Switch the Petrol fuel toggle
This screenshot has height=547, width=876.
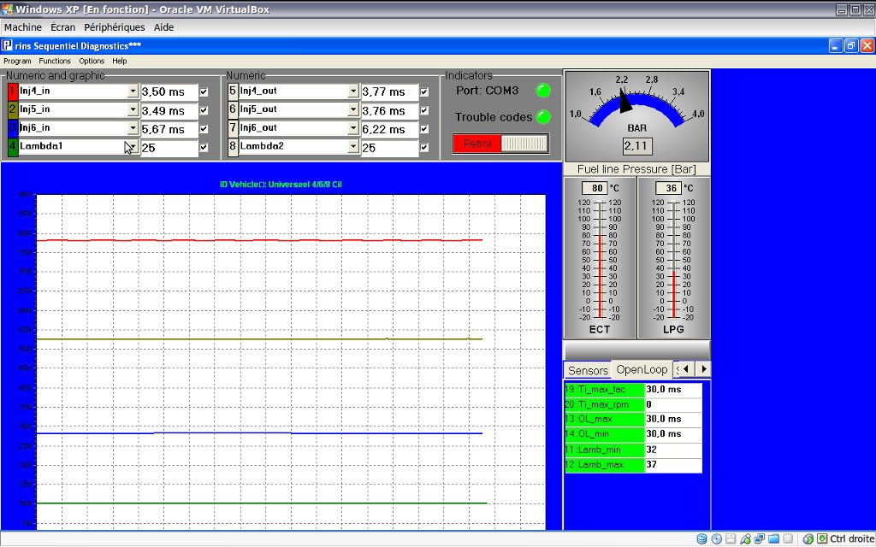coord(500,144)
